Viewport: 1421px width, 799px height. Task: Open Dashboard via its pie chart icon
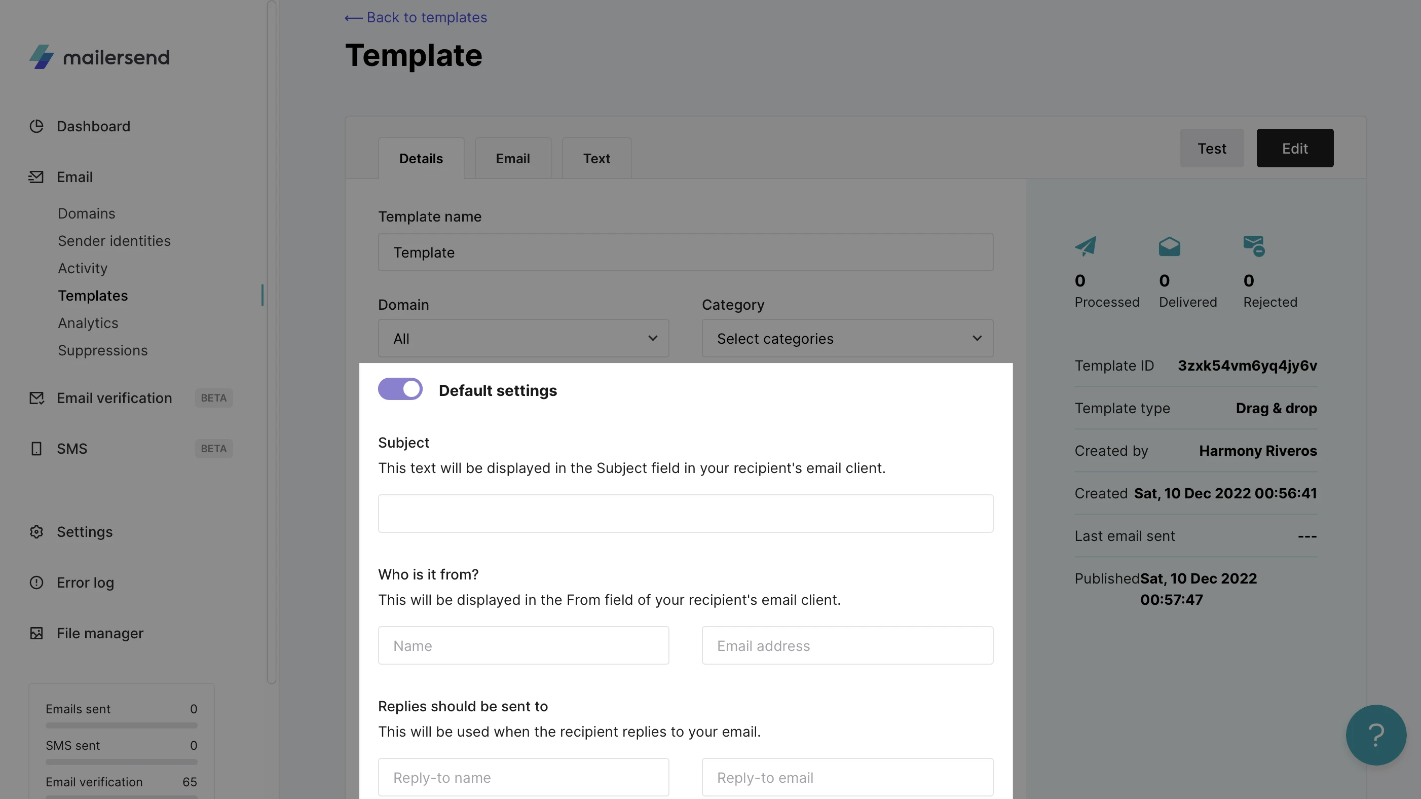pyautogui.click(x=36, y=126)
